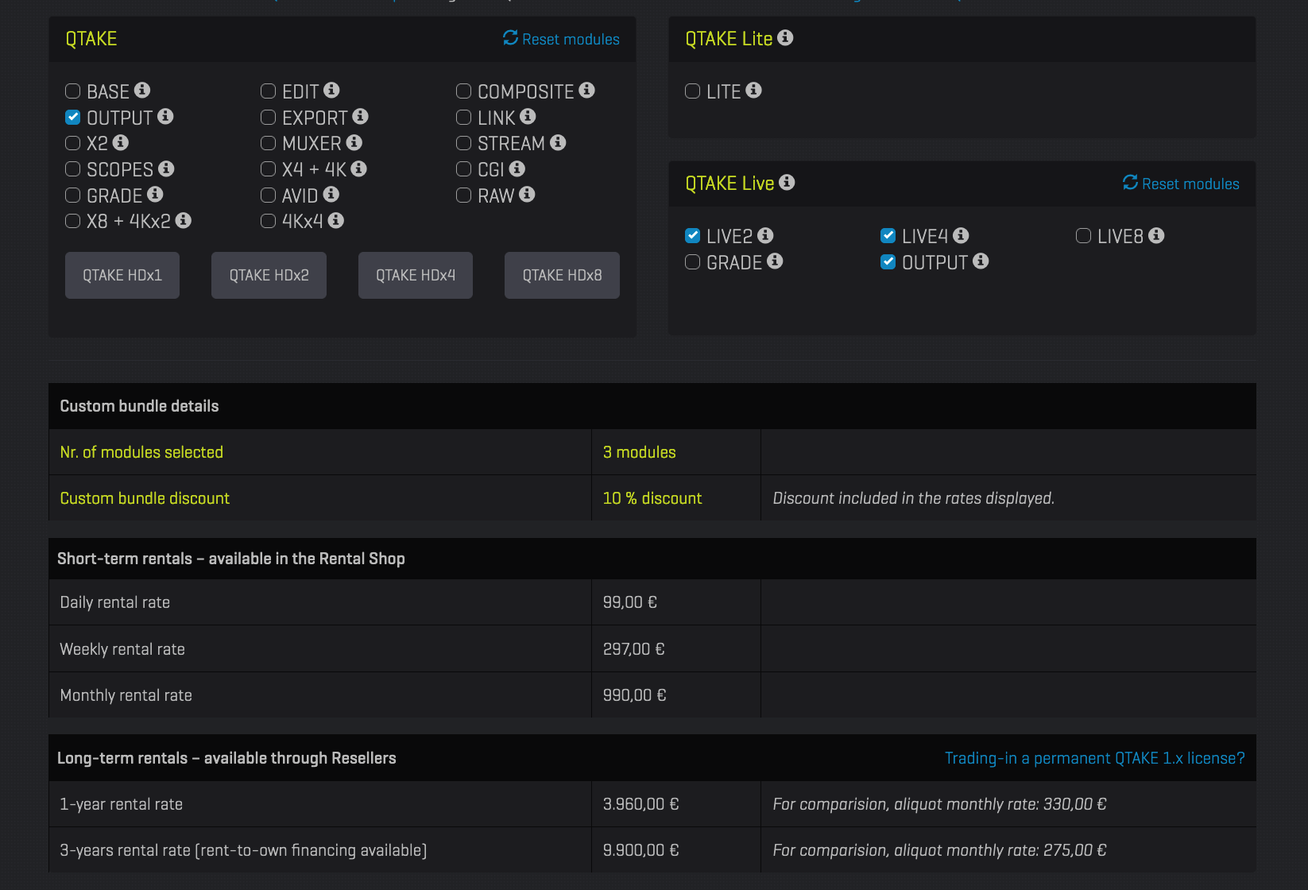Screen dimensions: 1308x890
Task: Click the QTAKE HDx8 preset button
Action: click(x=562, y=275)
